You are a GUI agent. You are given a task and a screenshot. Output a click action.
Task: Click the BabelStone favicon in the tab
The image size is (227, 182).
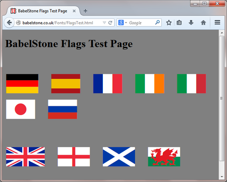13,11
